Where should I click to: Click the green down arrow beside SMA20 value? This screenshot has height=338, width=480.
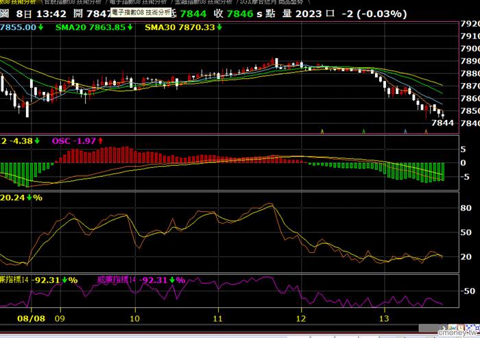pyautogui.click(x=130, y=27)
